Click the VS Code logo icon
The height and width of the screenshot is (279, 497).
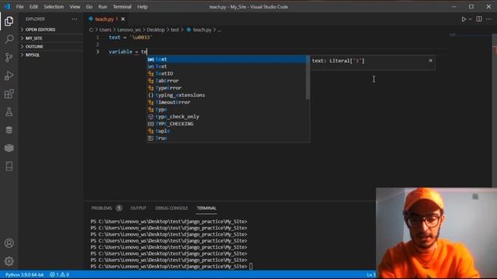(7, 6)
